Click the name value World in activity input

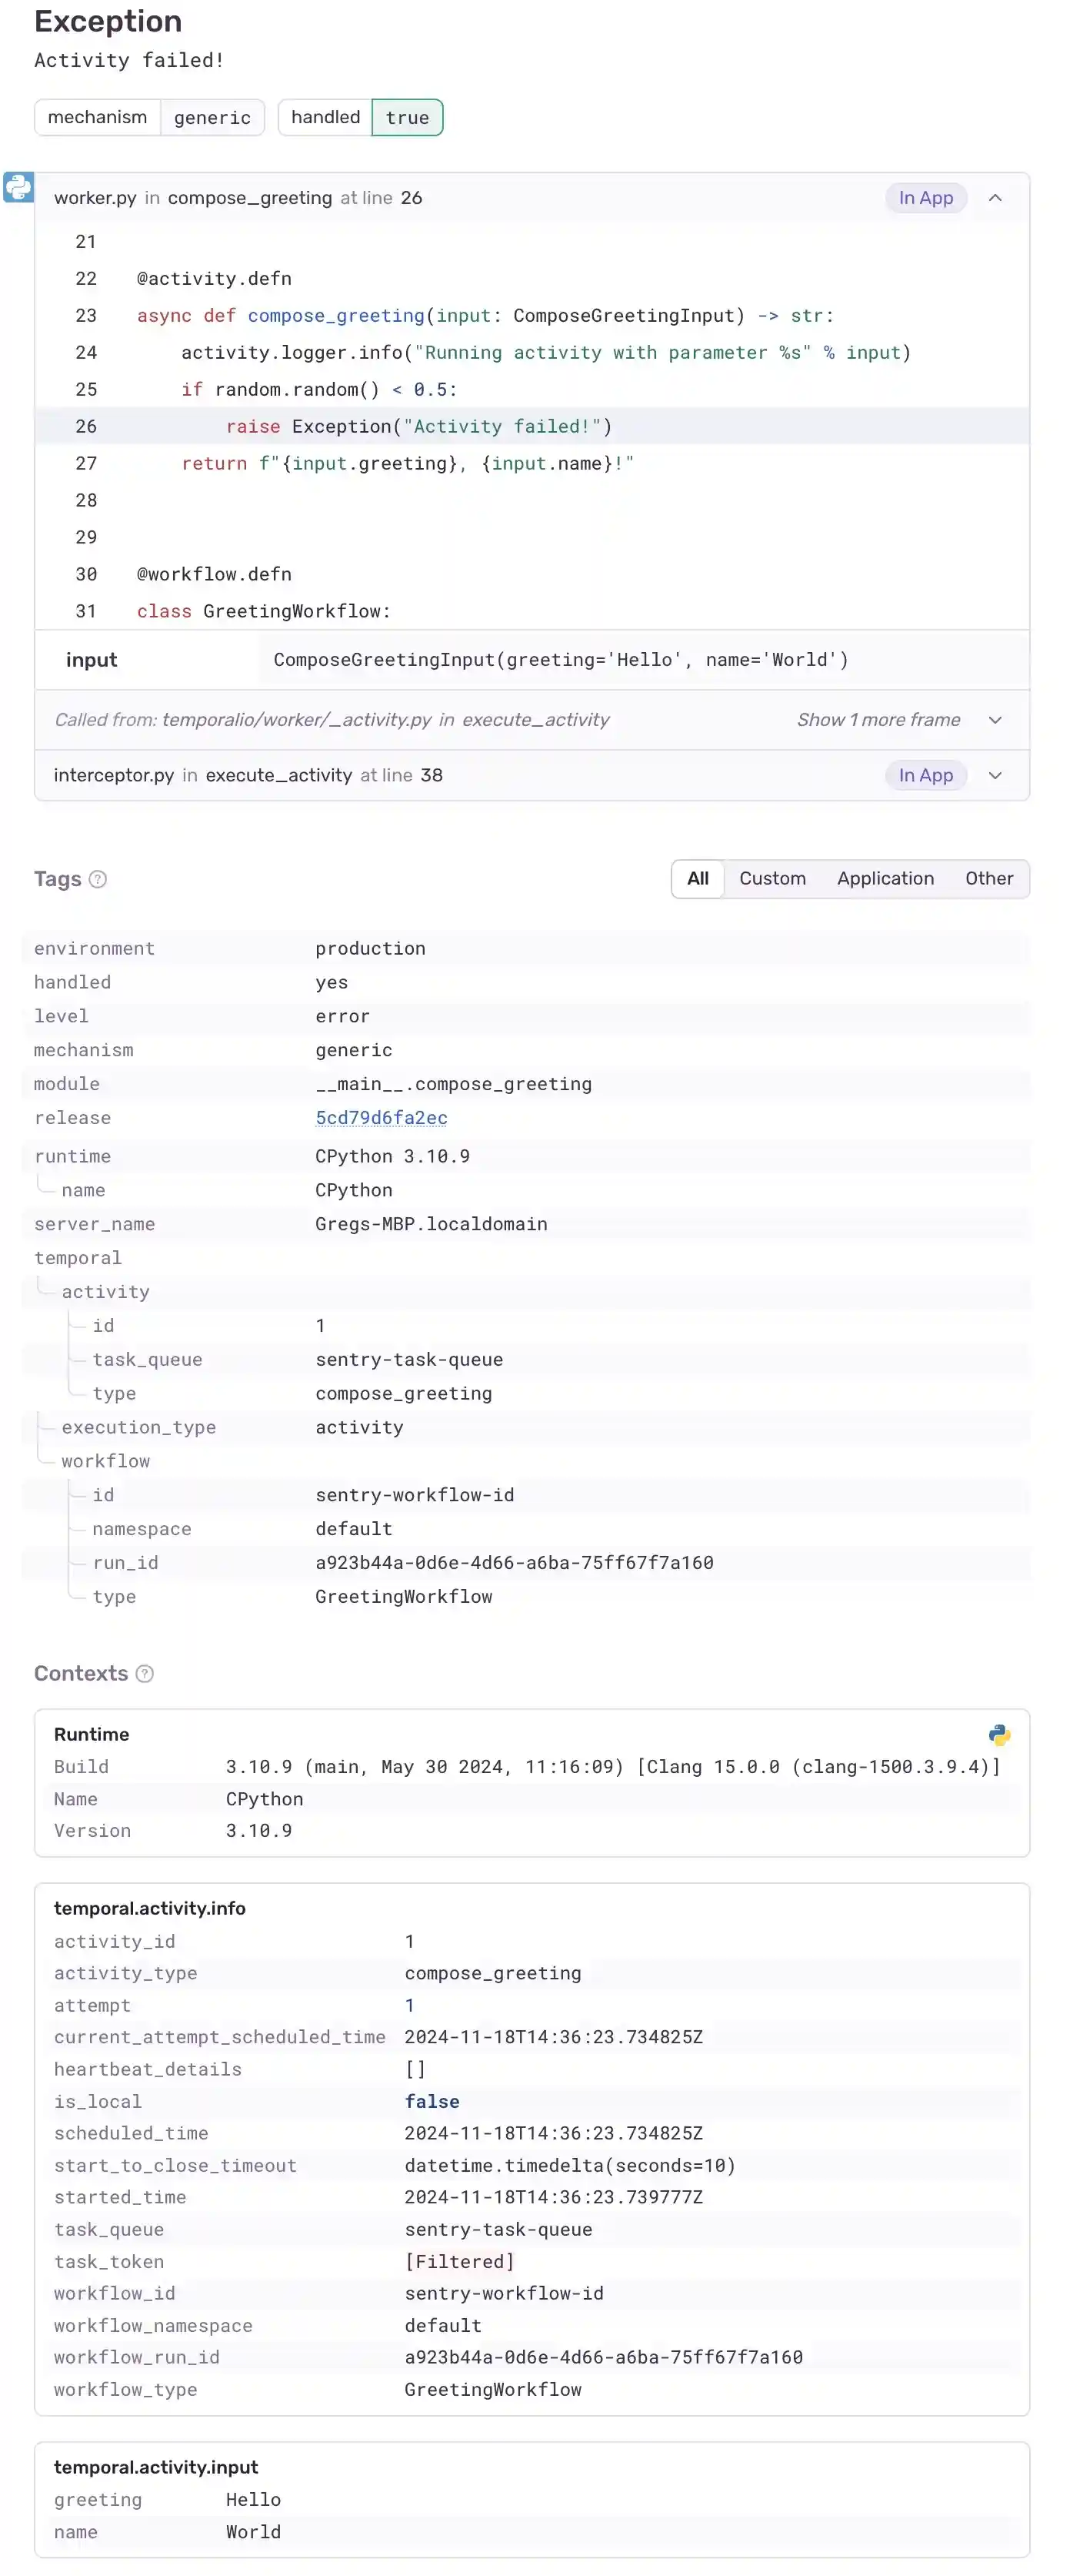click(253, 2532)
